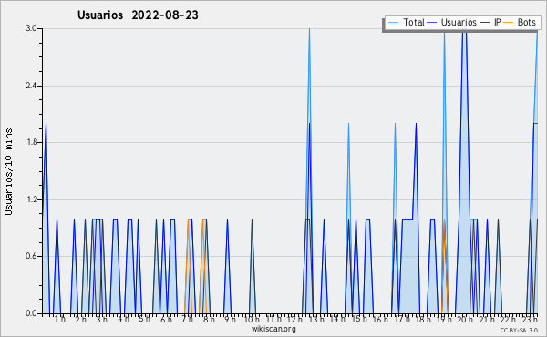The width and height of the screenshot is (547, 337).
Task: Click the y-axis value 2.4
Action: click(31, 86)
